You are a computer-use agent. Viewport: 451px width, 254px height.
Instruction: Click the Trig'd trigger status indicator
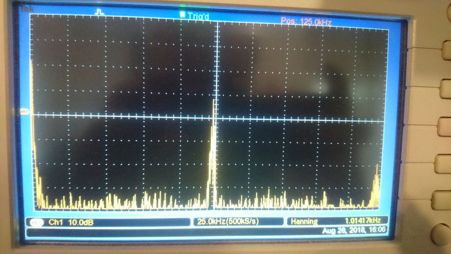[195, 16]
